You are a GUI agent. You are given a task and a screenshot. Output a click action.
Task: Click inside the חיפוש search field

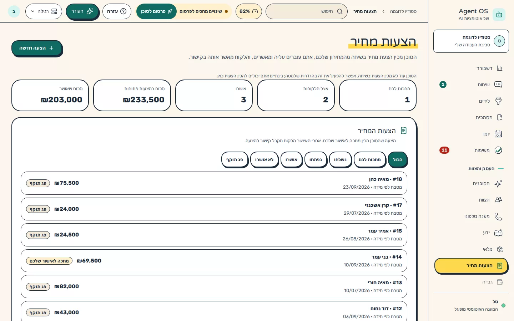coord(306,11)
